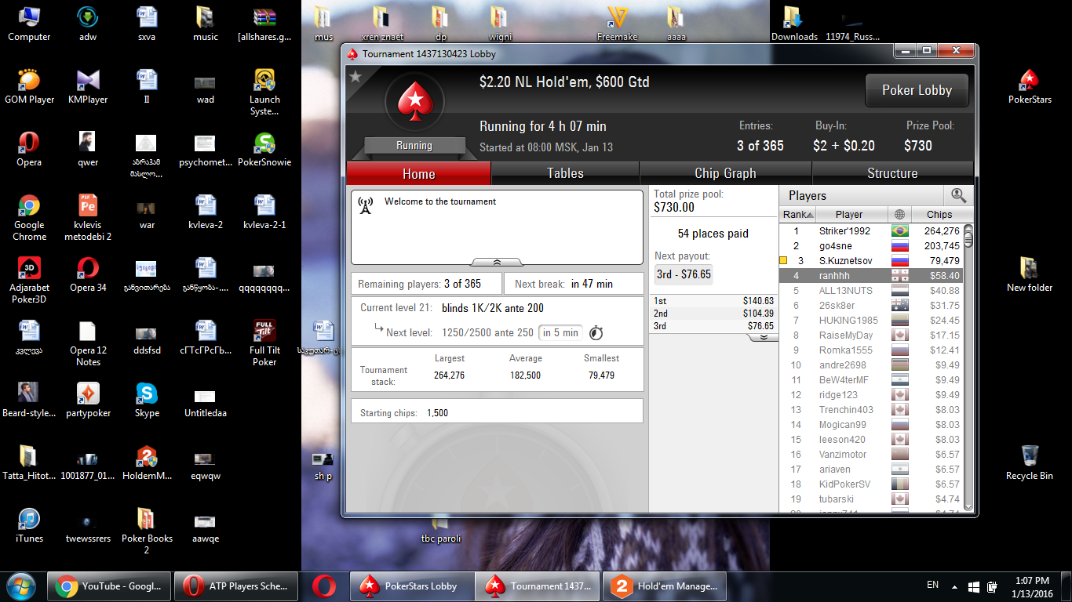Open the Computer desktop icon
1072x602 pixels.
coord(29,24)
